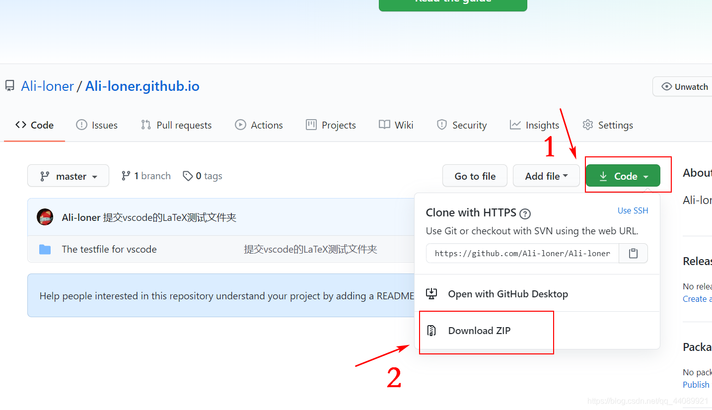This screenshot has width=712, height=410.
Task: Click the Create link under Releases
Action: point(697,299)
